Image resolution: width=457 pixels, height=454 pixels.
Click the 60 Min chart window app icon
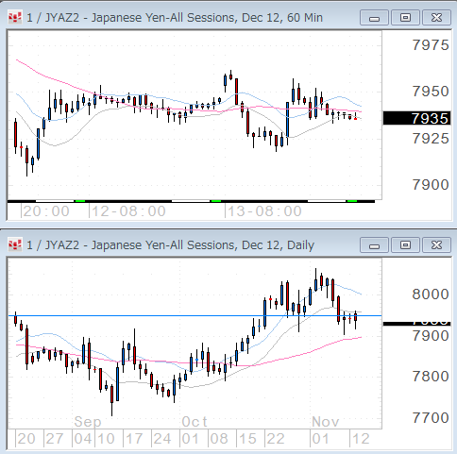[15, 18]
